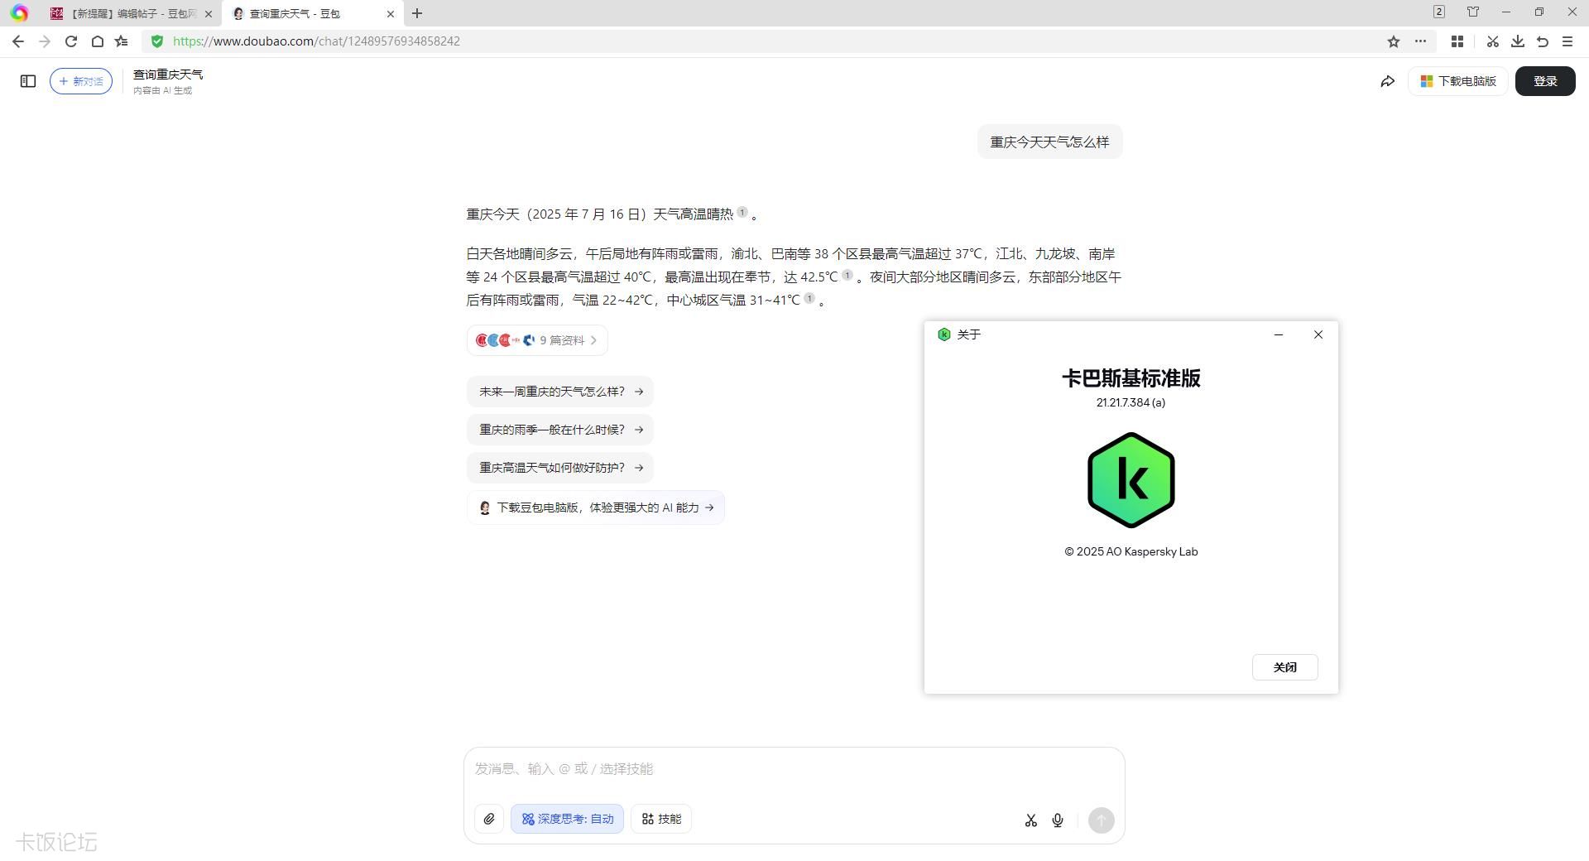
Task: Click the 关闭 button in Kaspersky dialog
Action: tap(1284, 667)
